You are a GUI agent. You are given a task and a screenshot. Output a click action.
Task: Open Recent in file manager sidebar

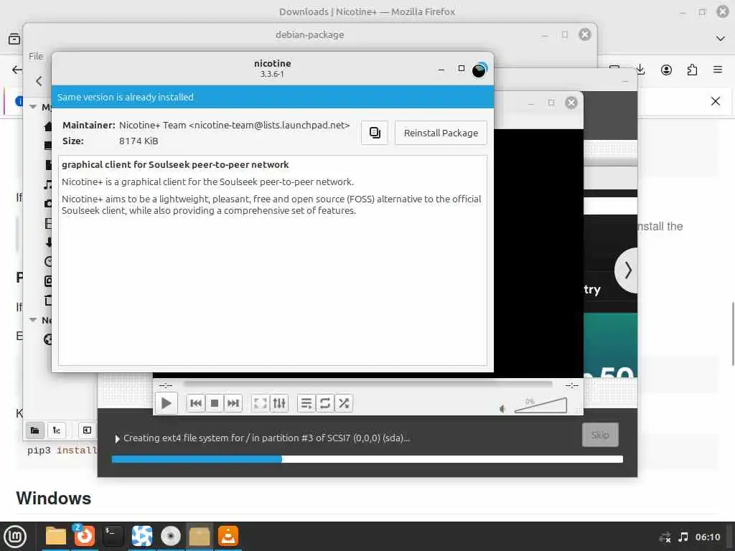pos(48,261)
